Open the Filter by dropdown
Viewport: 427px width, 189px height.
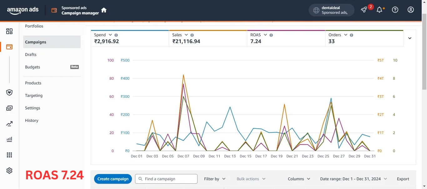pyautogui.click(x=215, y=179)
